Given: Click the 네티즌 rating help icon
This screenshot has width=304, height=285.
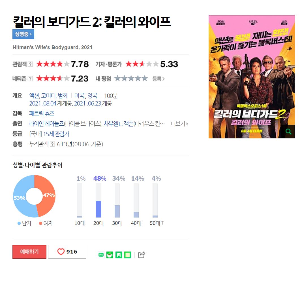Looking at the screenshot, I should pyautogui.click(x=30, y=79).
